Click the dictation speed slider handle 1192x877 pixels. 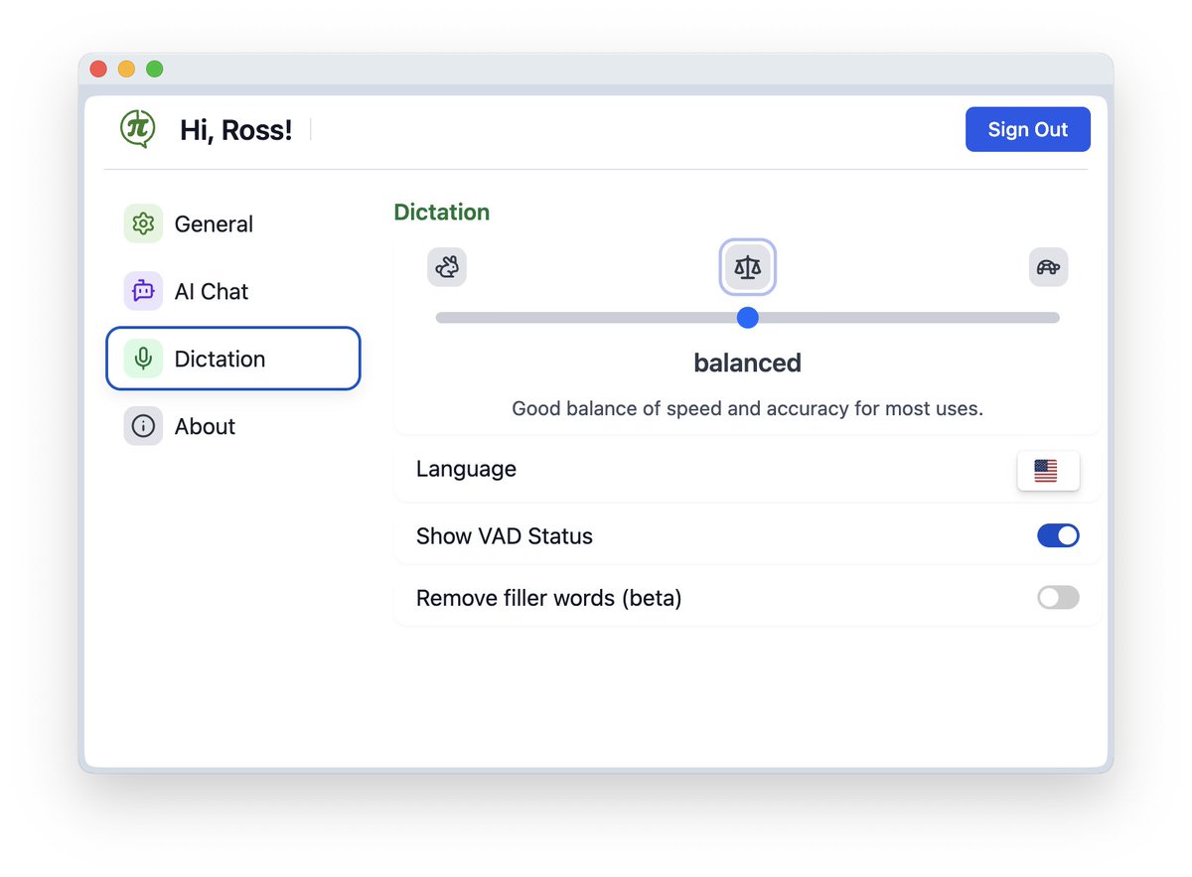(748, 318)
